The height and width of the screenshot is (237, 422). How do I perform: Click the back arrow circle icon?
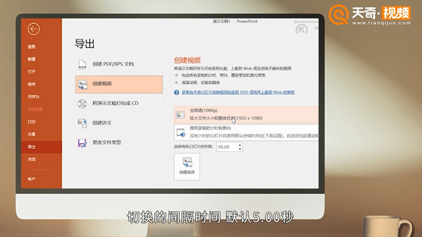click(34, 29)
